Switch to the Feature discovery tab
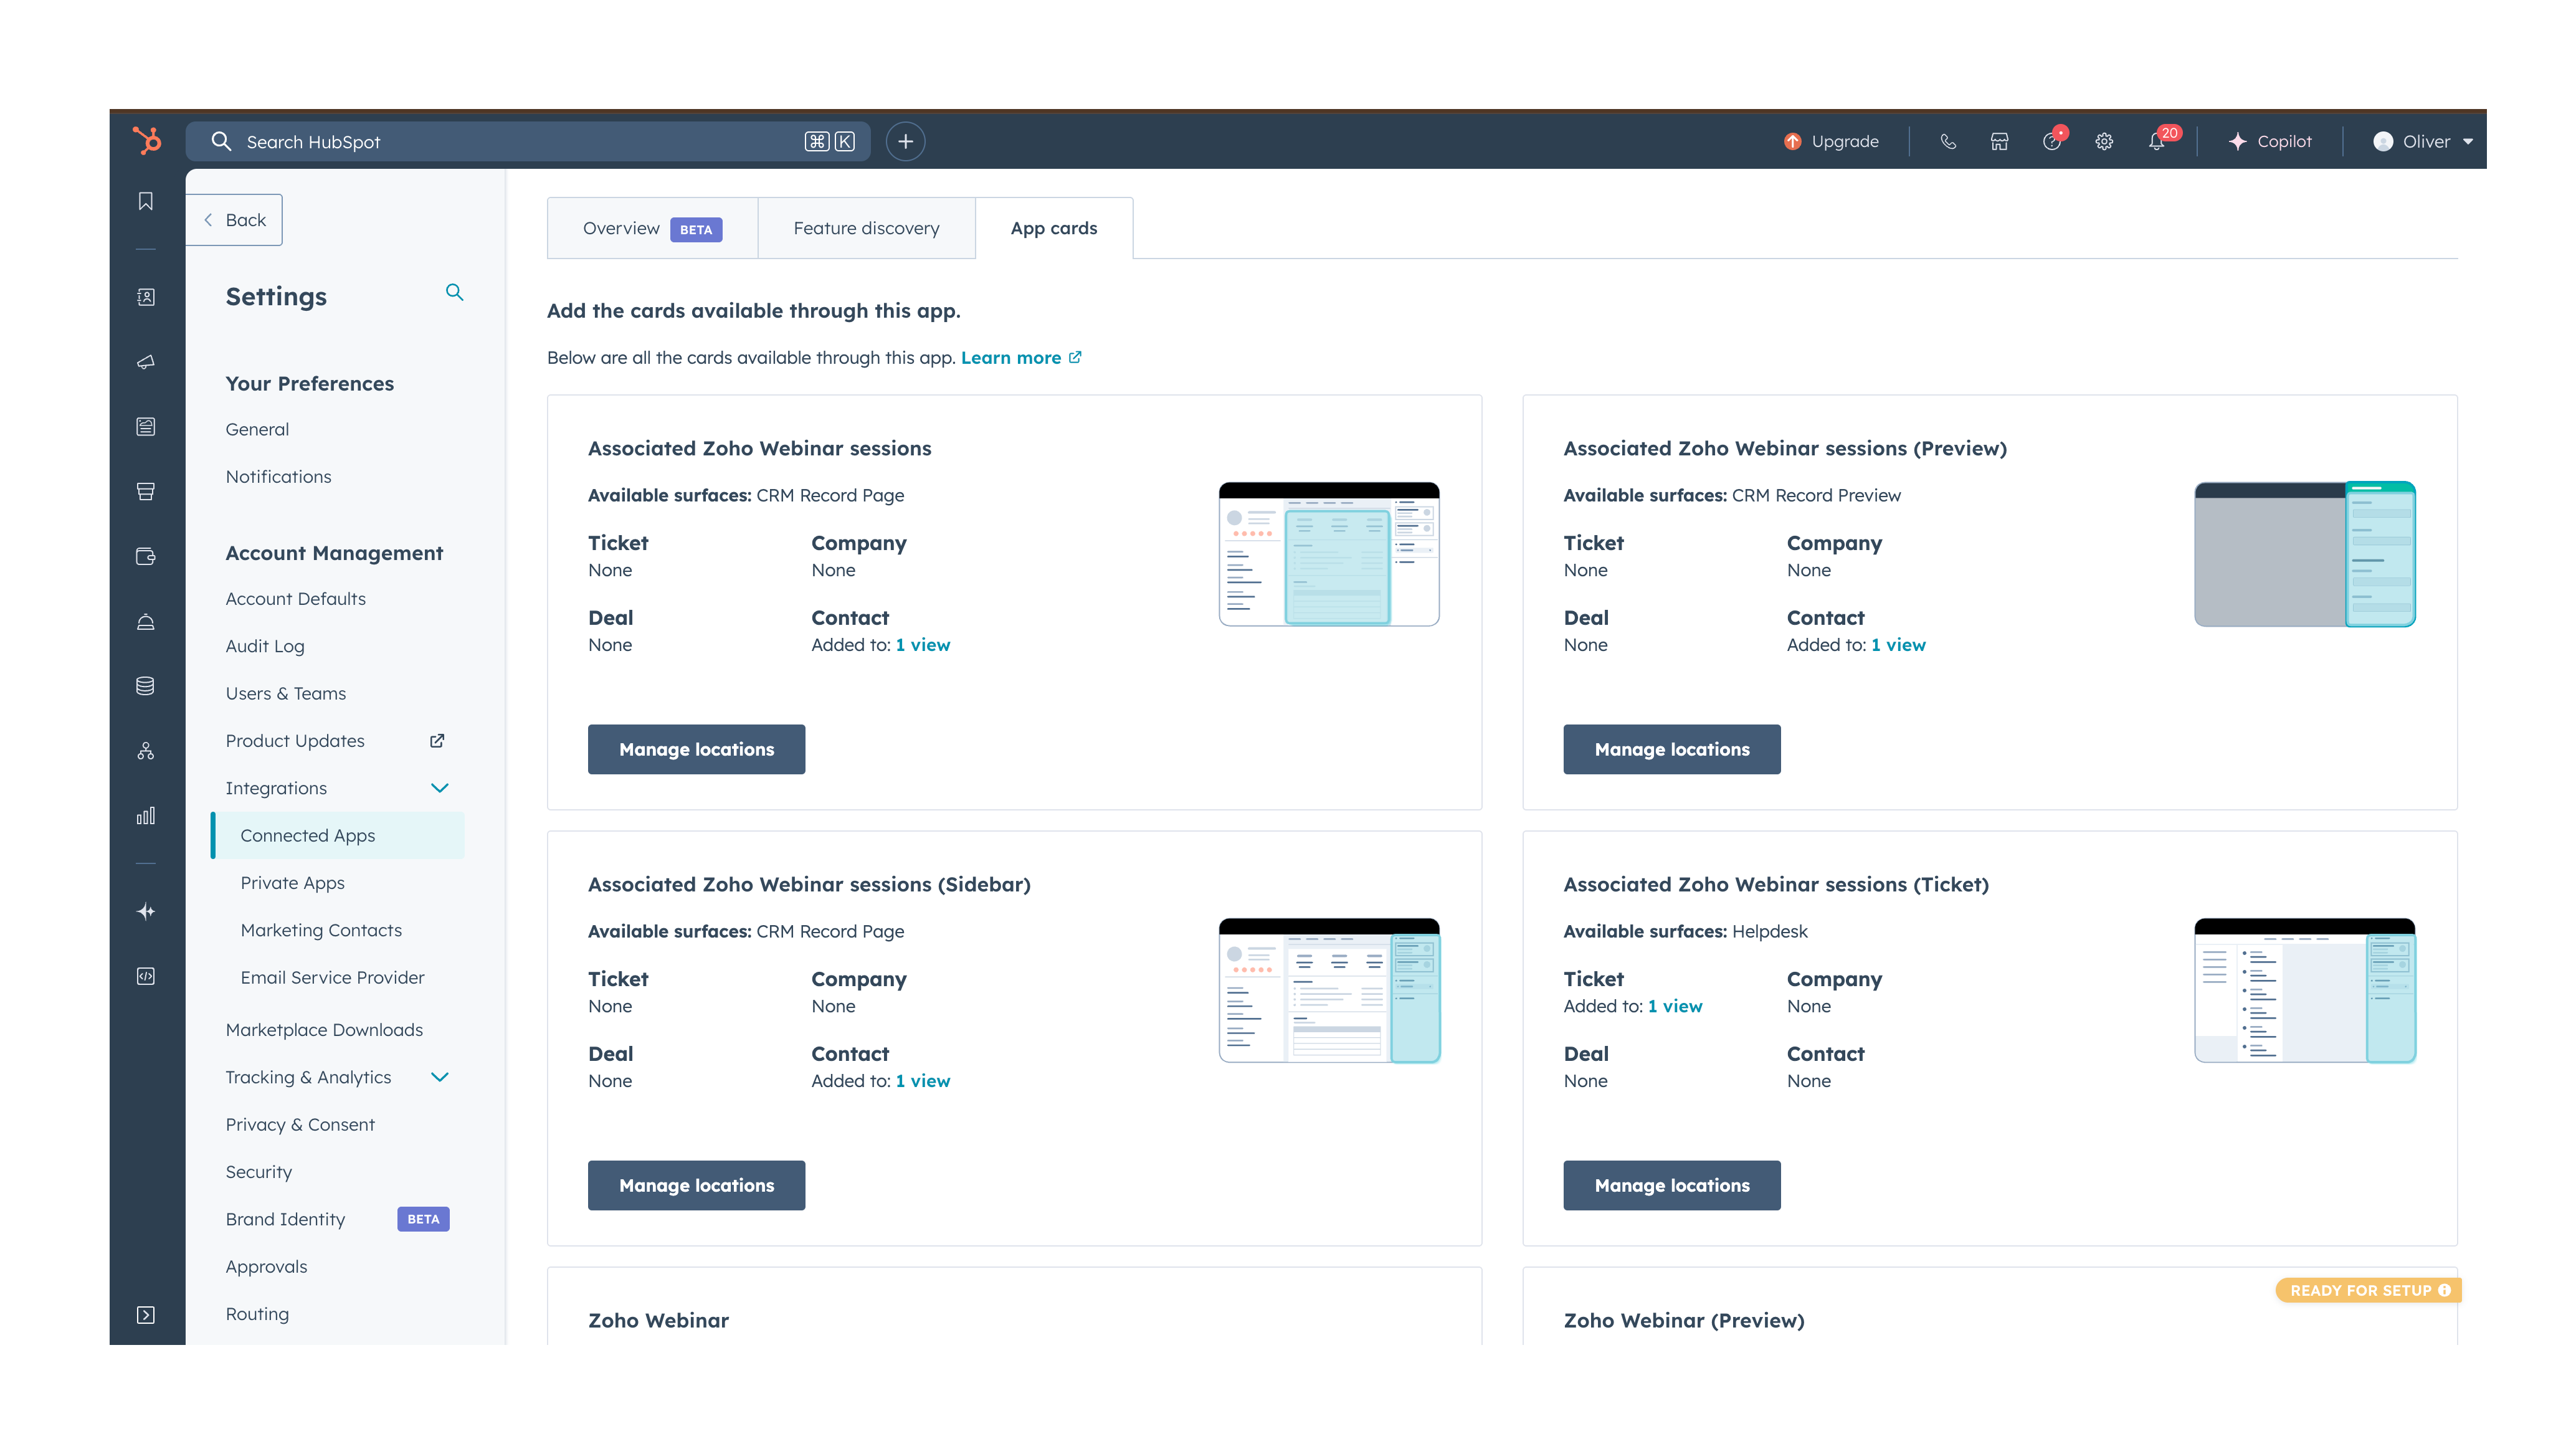Image resolution: width=2576 pixels, height=1449 pixels. pos(866,228)
